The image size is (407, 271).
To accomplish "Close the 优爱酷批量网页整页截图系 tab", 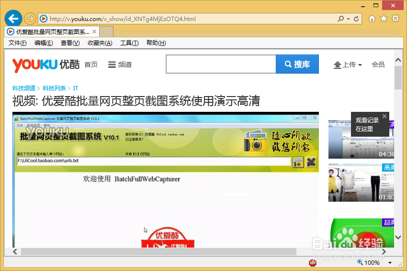I will [x=94, y=32].
